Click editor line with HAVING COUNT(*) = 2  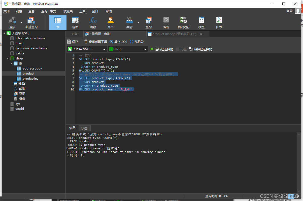coord(96,71)
